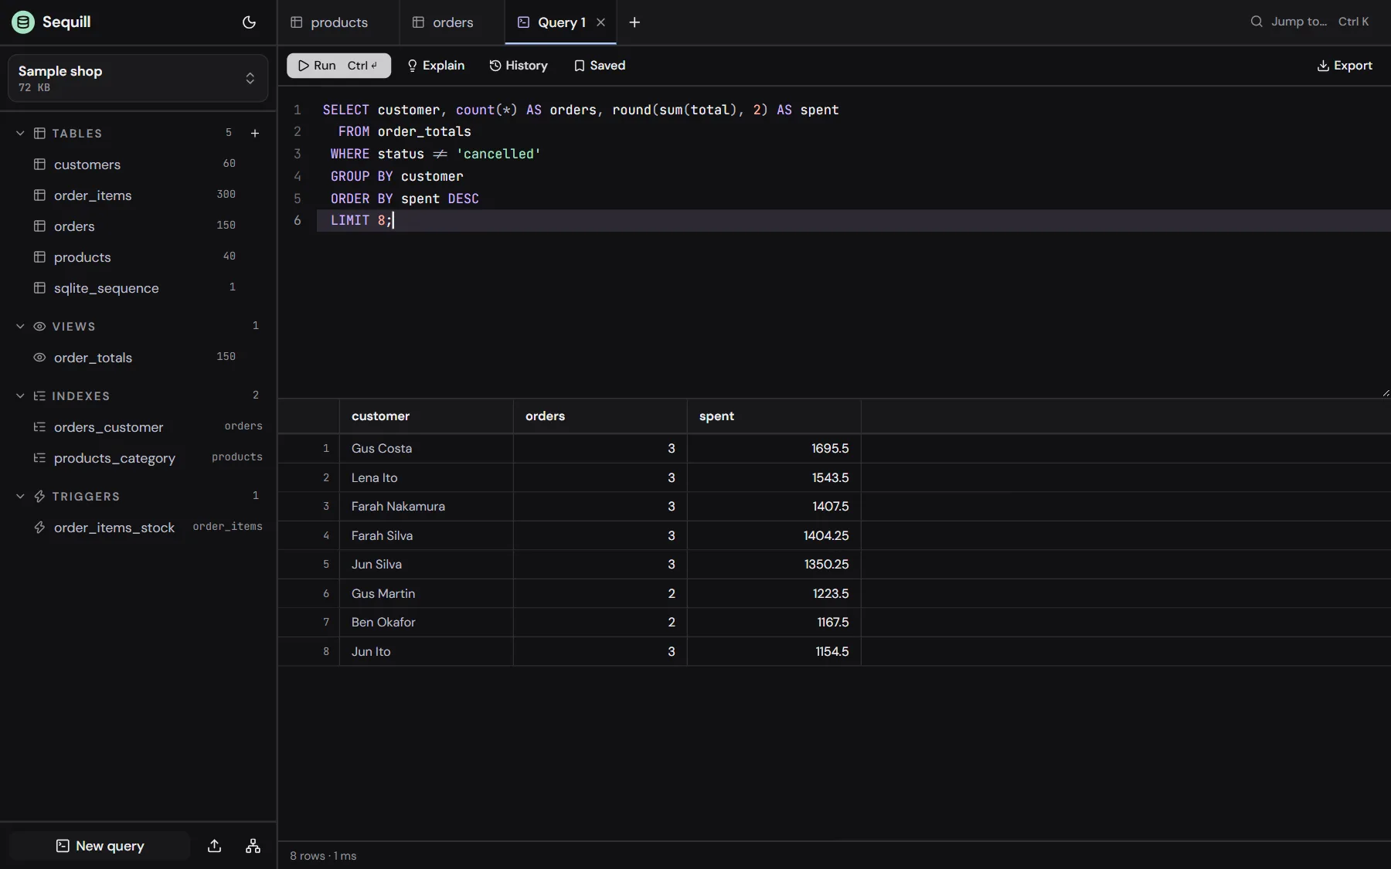Screen dimensions: 1391x869
Task: Click Explain query button
Action: [x=436, y=66]
